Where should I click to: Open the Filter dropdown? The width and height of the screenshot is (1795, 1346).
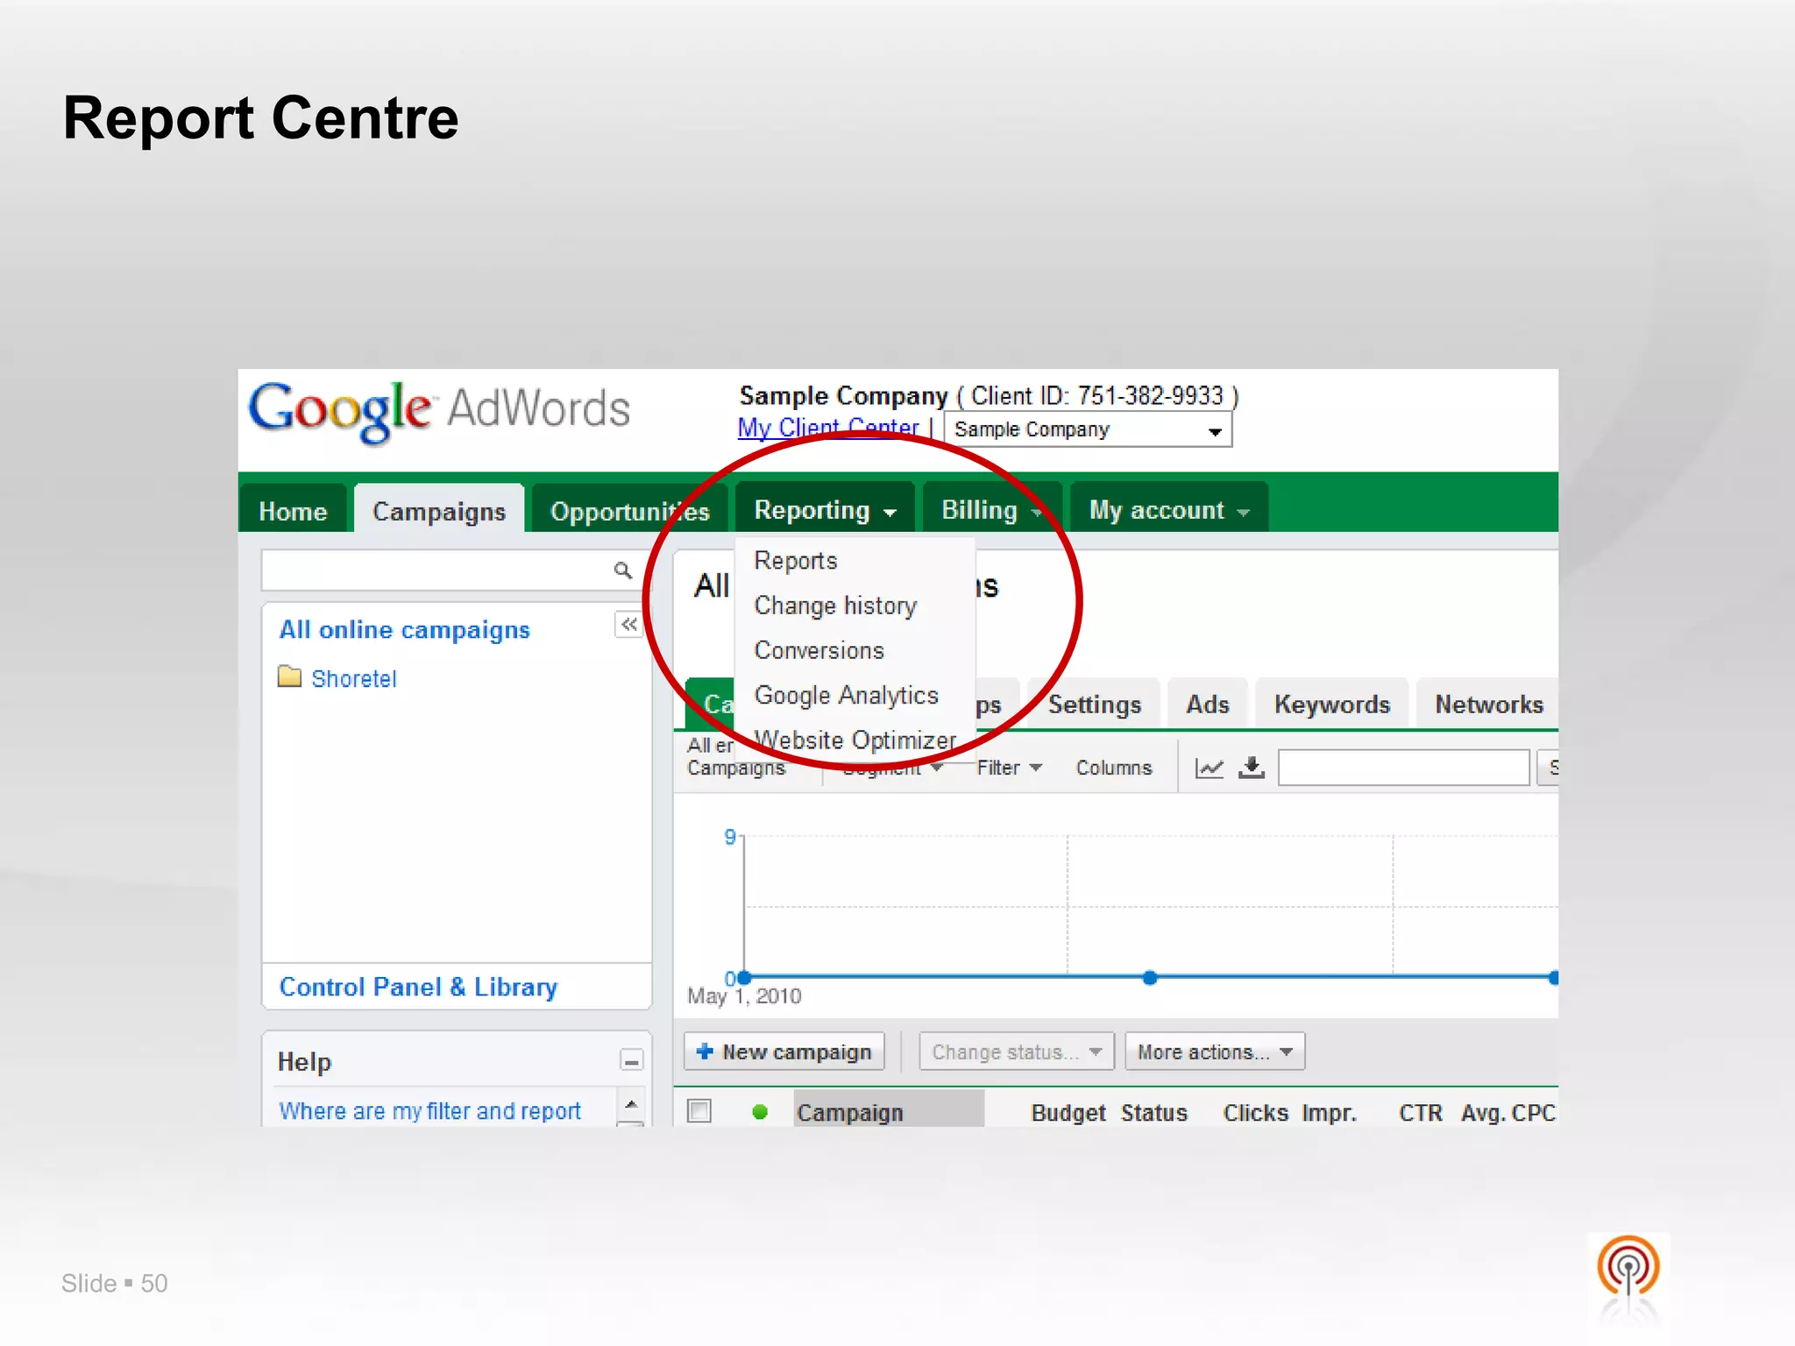click(x=1009, y=768)
